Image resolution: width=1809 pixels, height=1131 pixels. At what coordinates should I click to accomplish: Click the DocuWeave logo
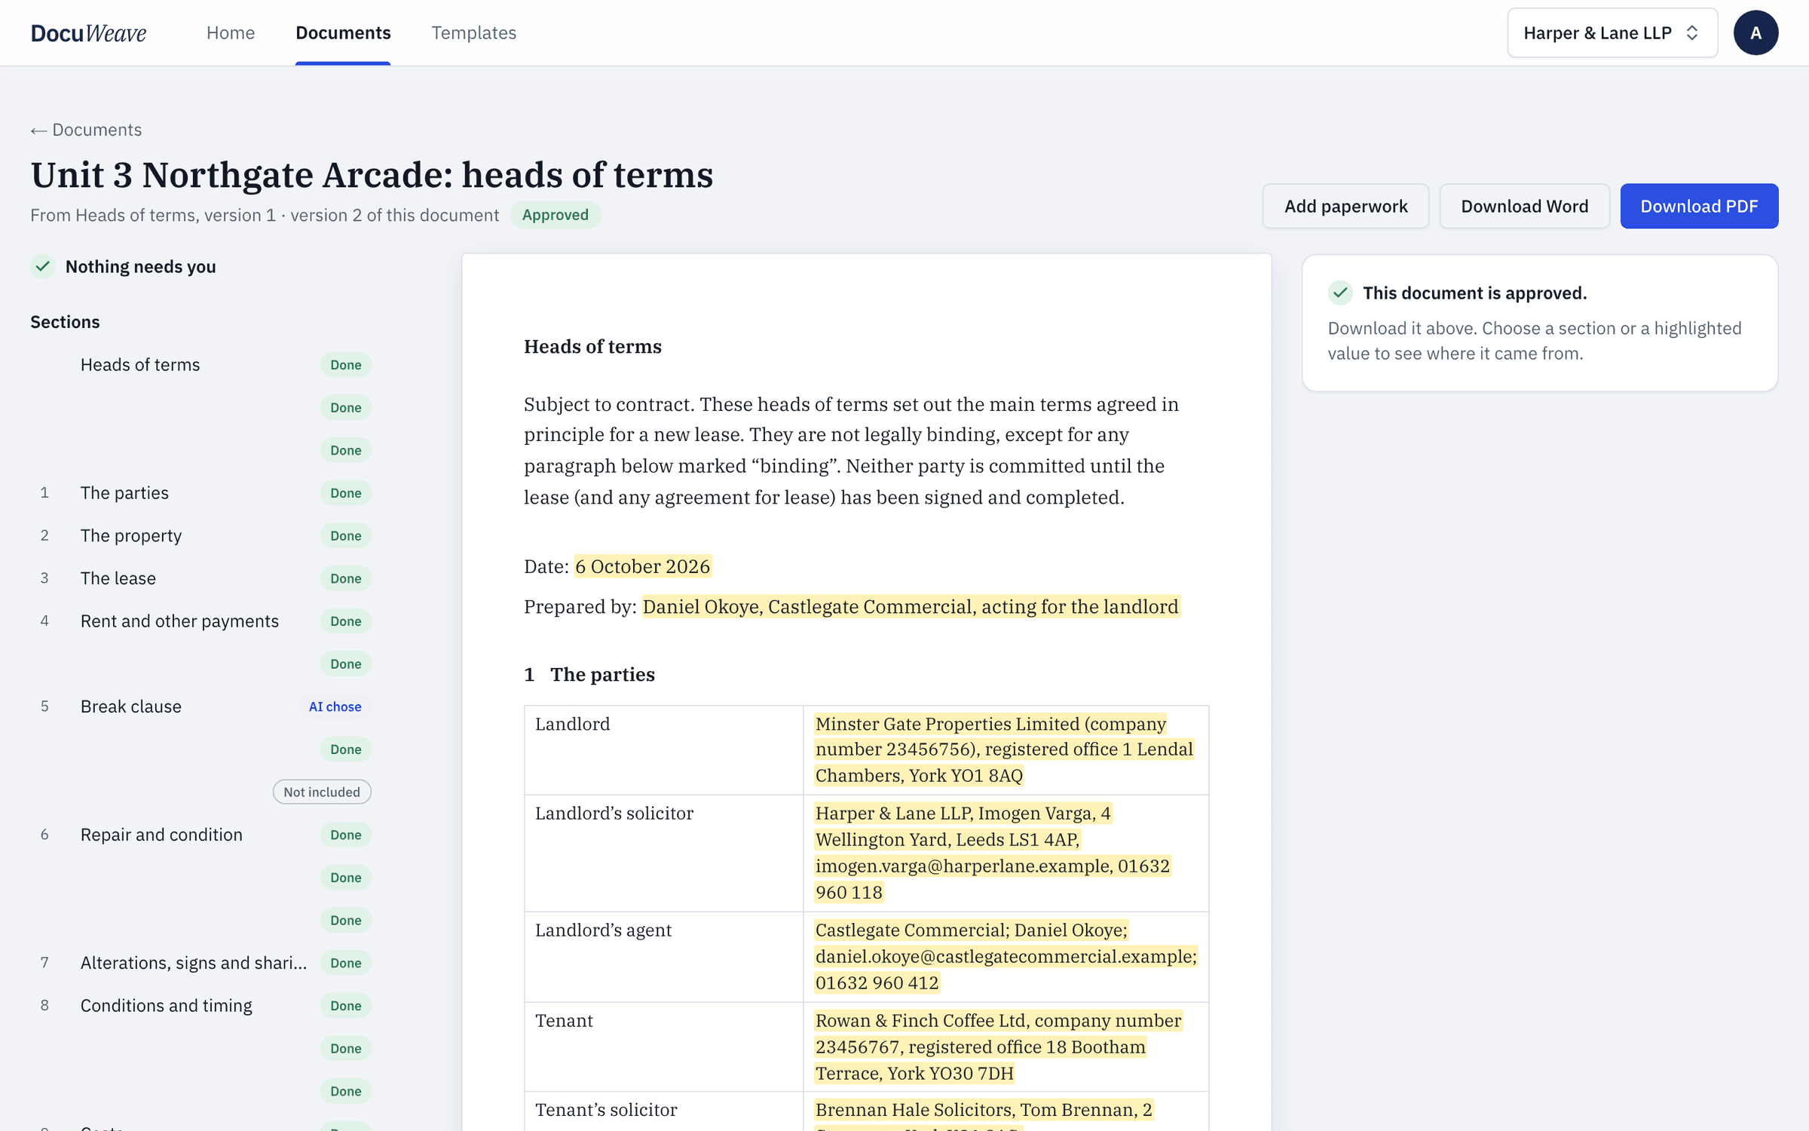pos(88,32)
